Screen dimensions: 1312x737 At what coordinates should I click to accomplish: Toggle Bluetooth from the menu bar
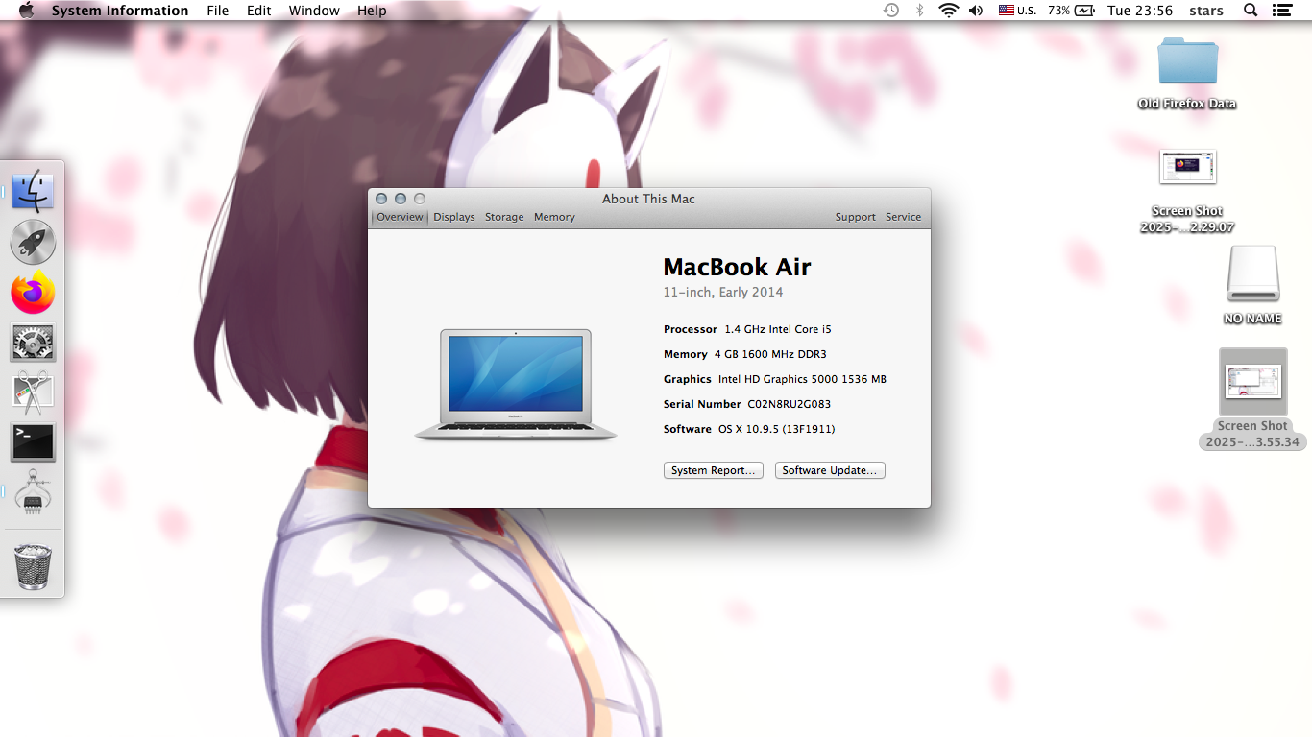coord(919,11)
